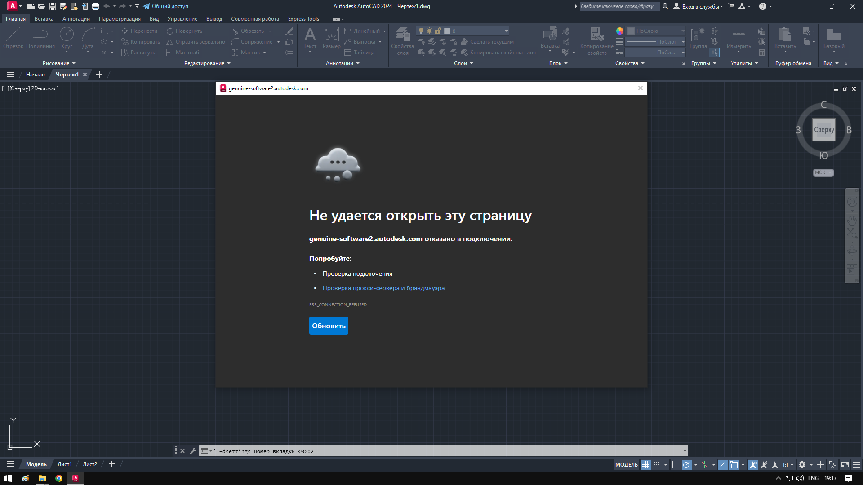The width and height of the screenshot is (863, 485).
Task: Toggle object snap tracking in status bar
Action: click(723, 465)
